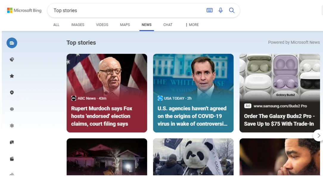Click the location pin sidebar icon
The width and height of the screenshot is (323, 178).
point(12,93)
